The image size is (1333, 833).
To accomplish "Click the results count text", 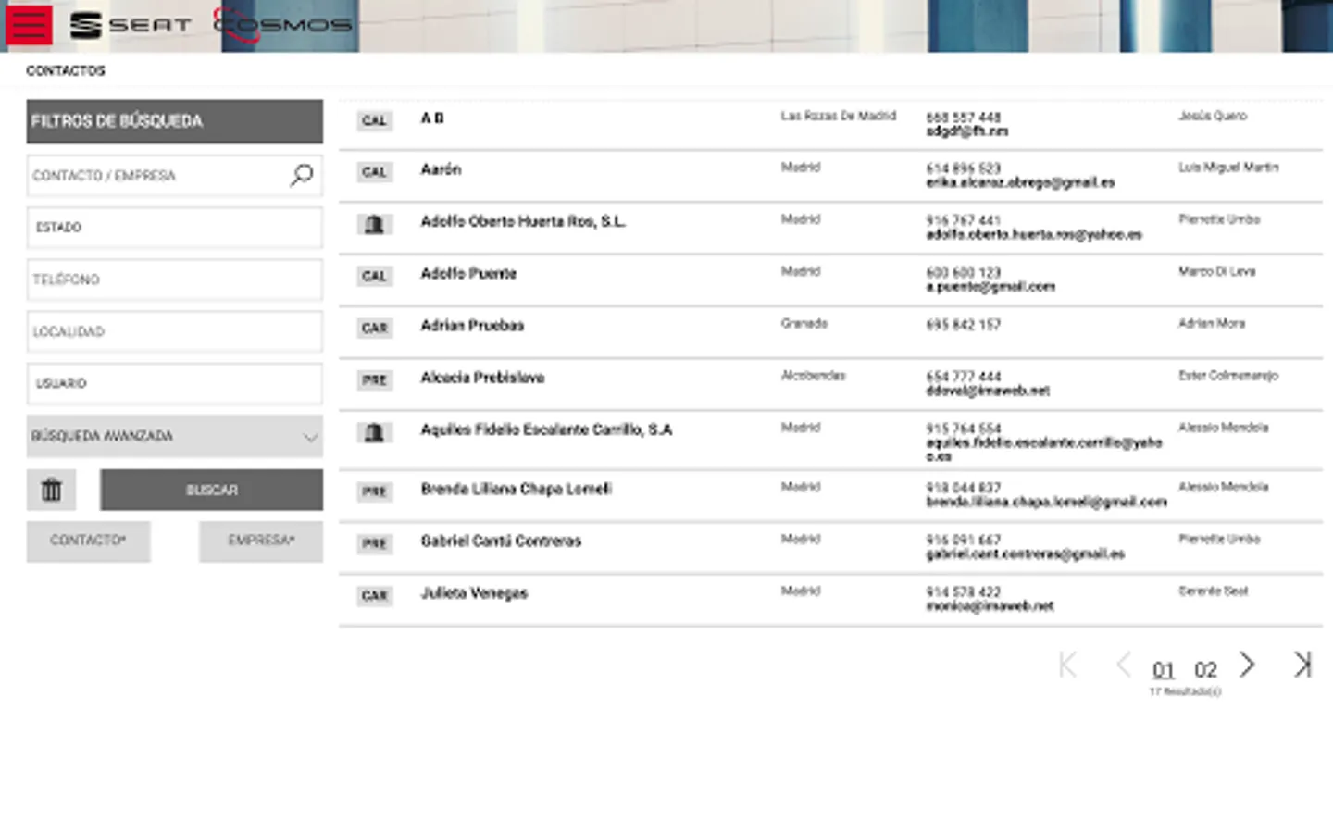I will [1185, 691].
